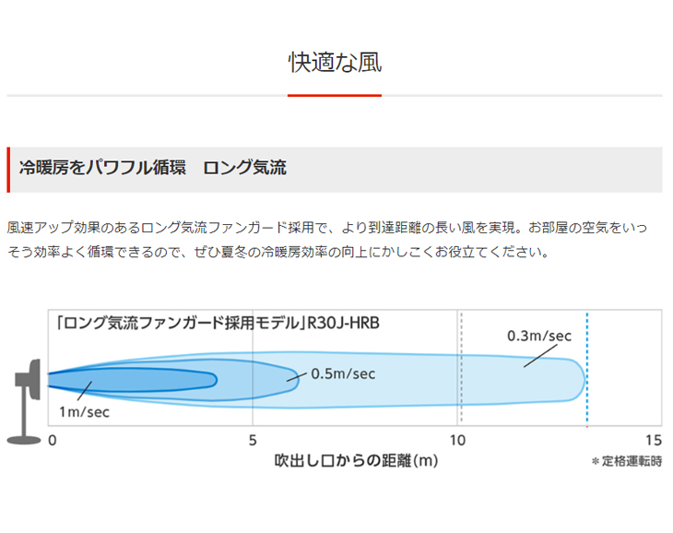Click the red underline below 快適な風
This screenshot has height=533, width=673.
pyautogui.click(x=335, y=95)
